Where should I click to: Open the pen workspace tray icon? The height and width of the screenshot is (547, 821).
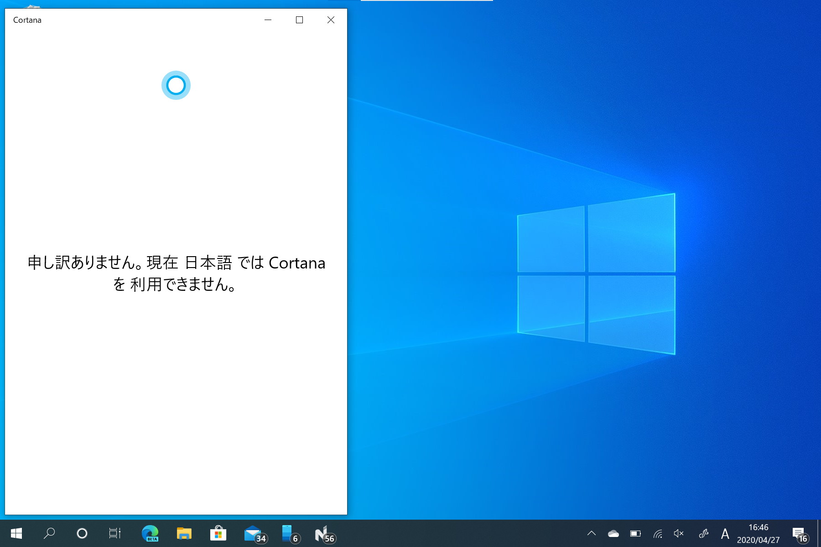[703, 533]
